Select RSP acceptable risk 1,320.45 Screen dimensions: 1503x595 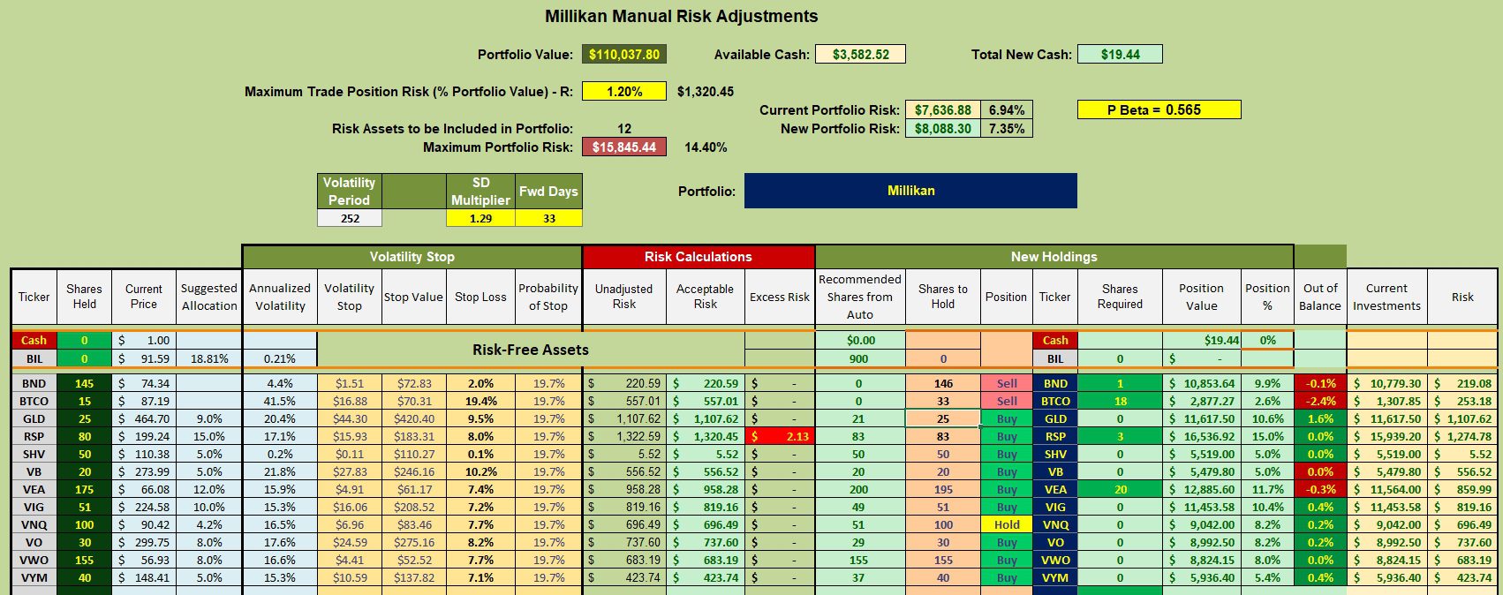point(705,436)
